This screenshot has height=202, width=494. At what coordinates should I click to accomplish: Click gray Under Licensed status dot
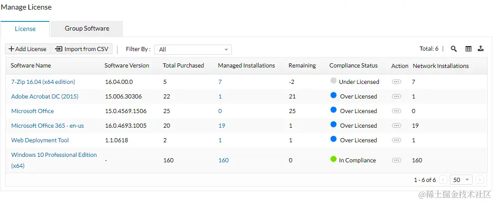(x=333, y=81)
